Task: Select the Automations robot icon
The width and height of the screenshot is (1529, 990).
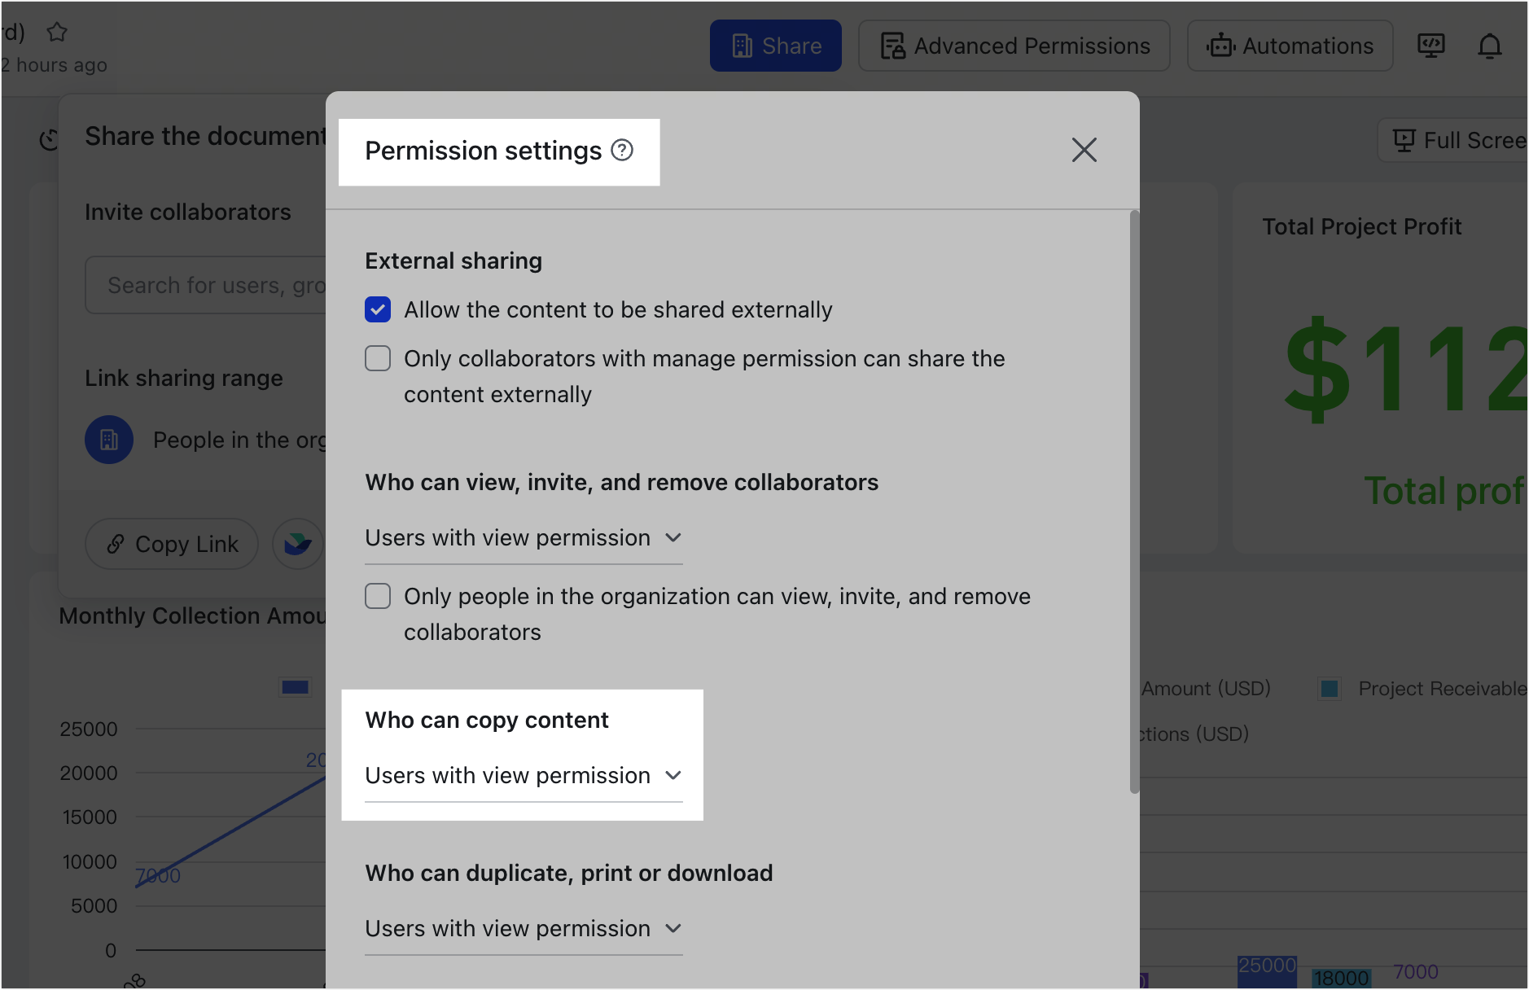Action: (1290, 46)
